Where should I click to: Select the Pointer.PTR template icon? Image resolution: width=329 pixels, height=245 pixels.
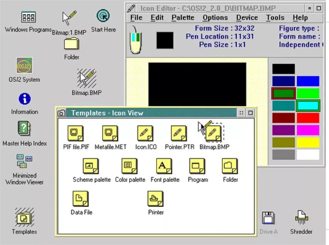point(179,133)
